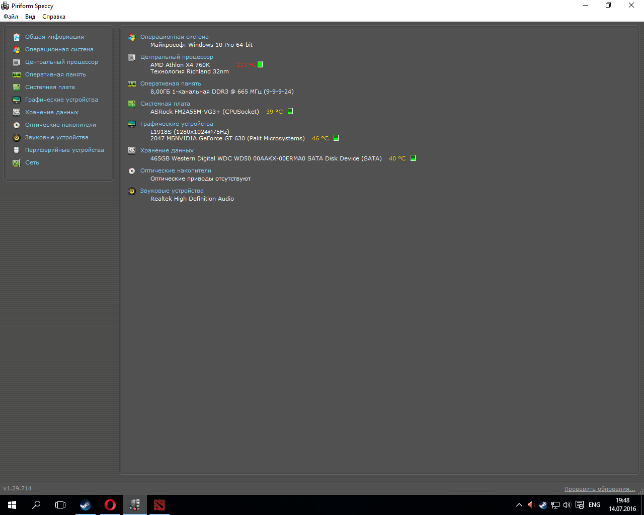Open Task View on the taskbar

(60, 505)
